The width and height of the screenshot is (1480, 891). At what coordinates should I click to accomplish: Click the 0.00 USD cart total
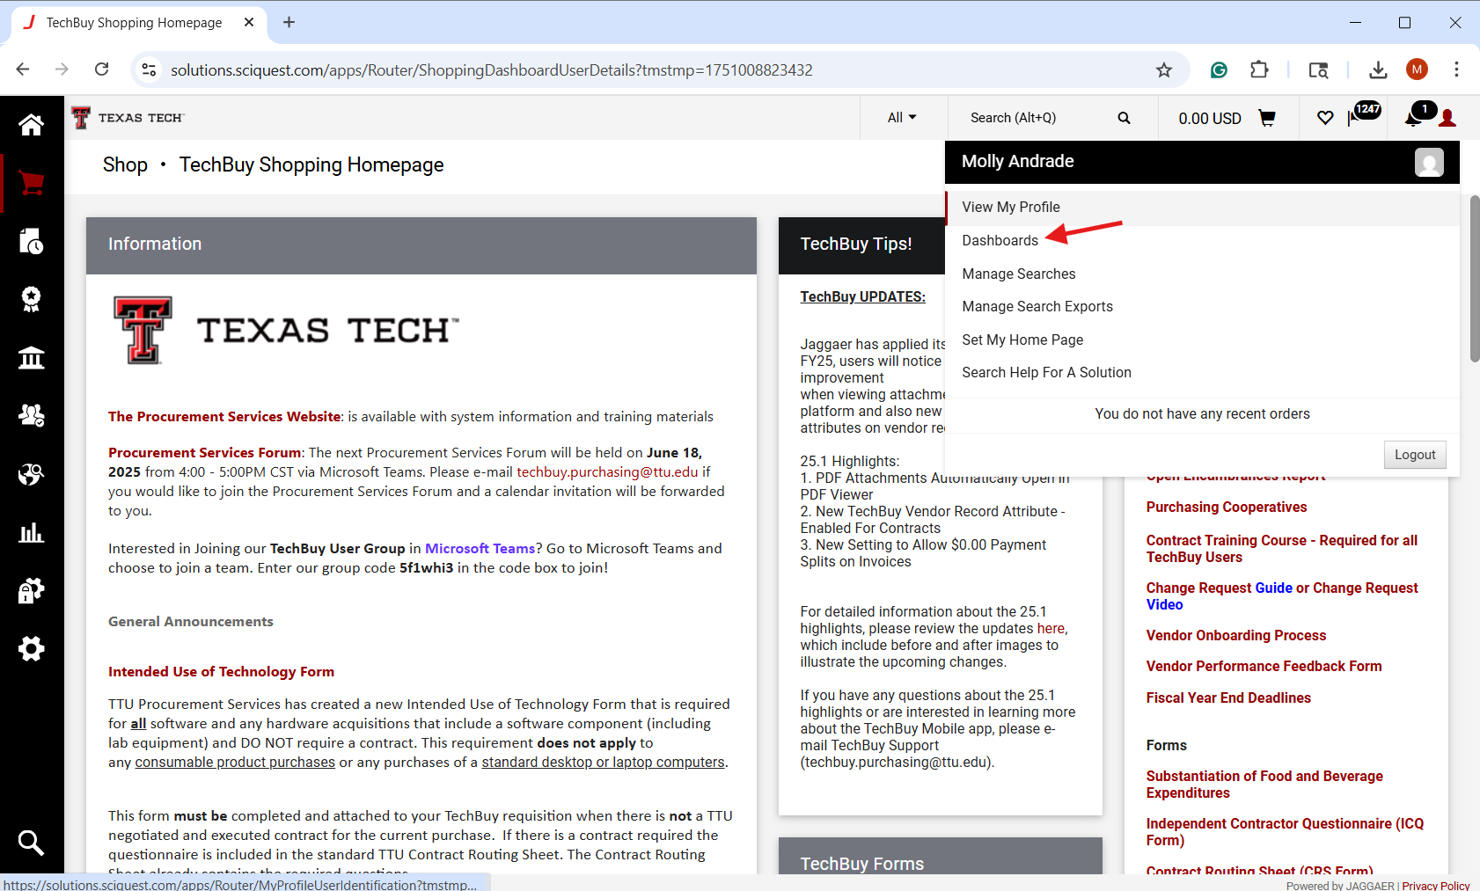[1210, 119]
